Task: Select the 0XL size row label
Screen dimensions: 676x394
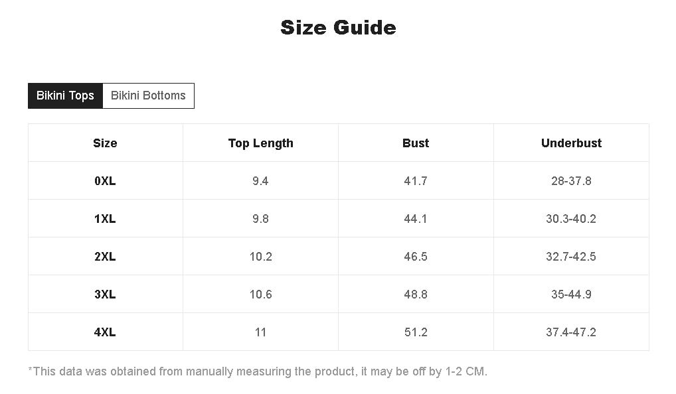Action: click(x=105, y=181)
